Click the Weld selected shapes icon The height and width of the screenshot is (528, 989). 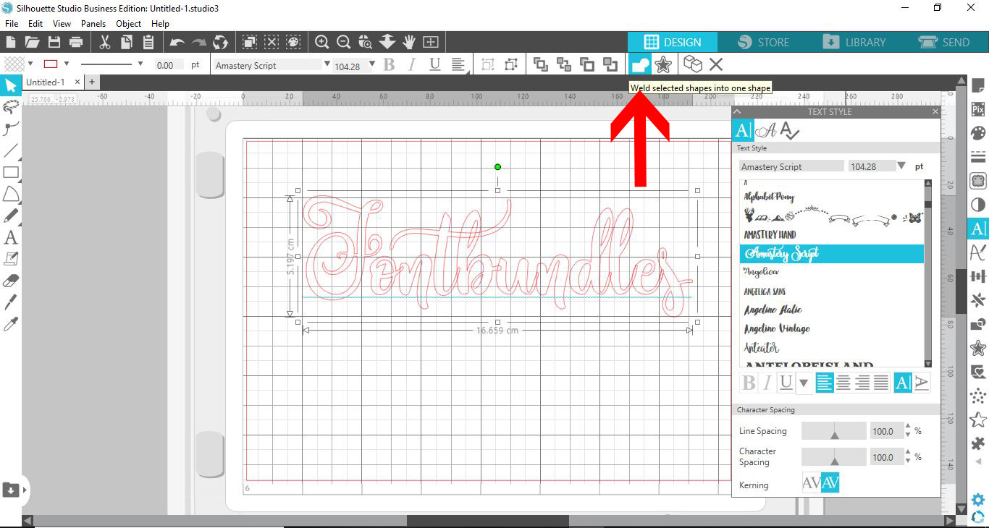pos(640,64)
